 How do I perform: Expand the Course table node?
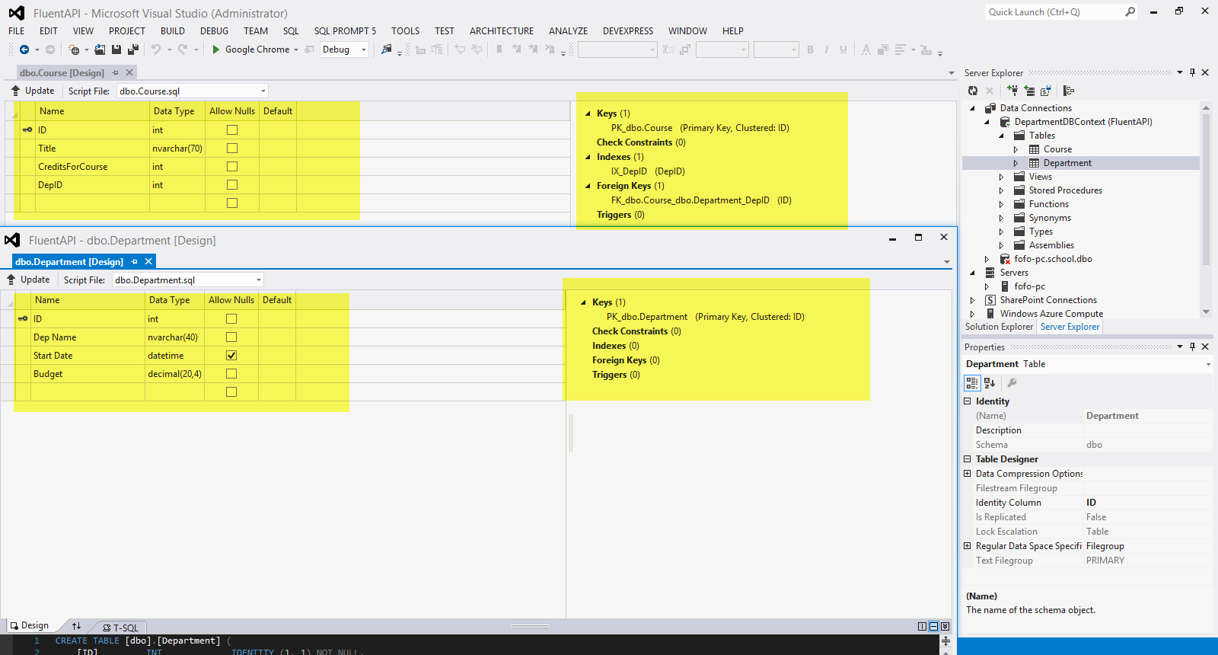coord(1016,149)
